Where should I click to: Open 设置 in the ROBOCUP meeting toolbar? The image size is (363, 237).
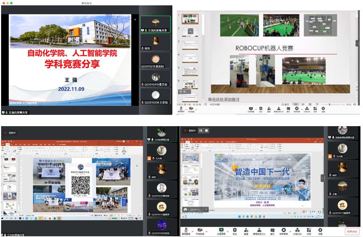(x=323, y=109)
